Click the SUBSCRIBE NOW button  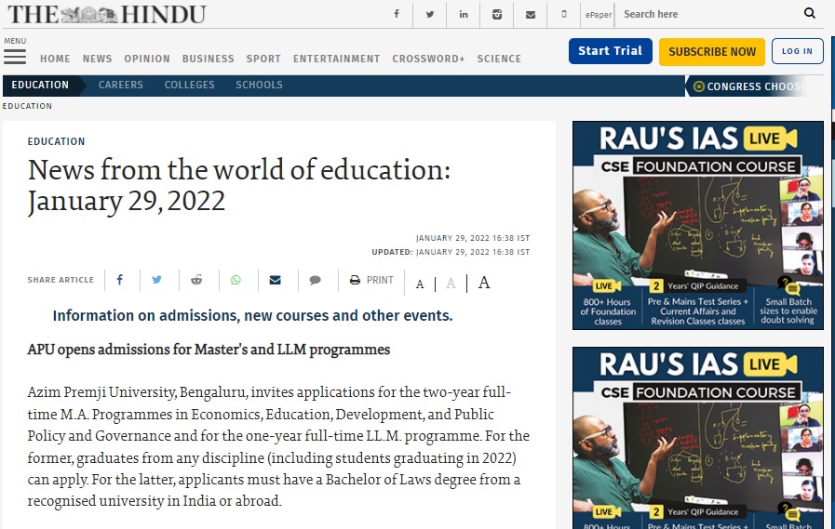click(712, 51)
